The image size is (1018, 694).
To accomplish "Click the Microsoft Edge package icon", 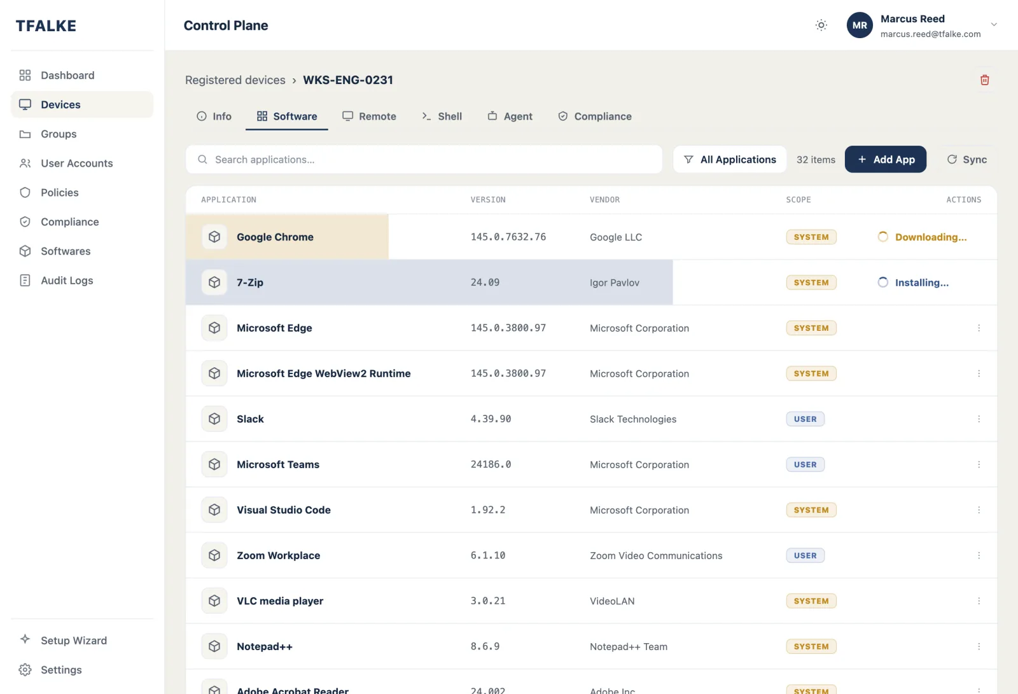I will coord(214,328).
